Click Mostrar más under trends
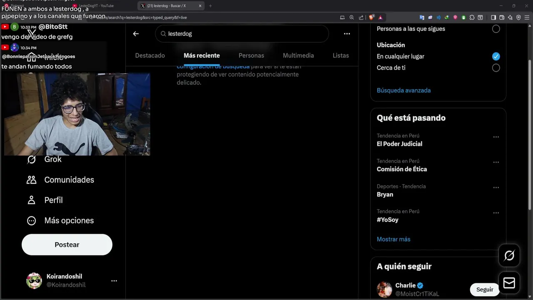This screenshot has height=300, width=533. point(394,239)
